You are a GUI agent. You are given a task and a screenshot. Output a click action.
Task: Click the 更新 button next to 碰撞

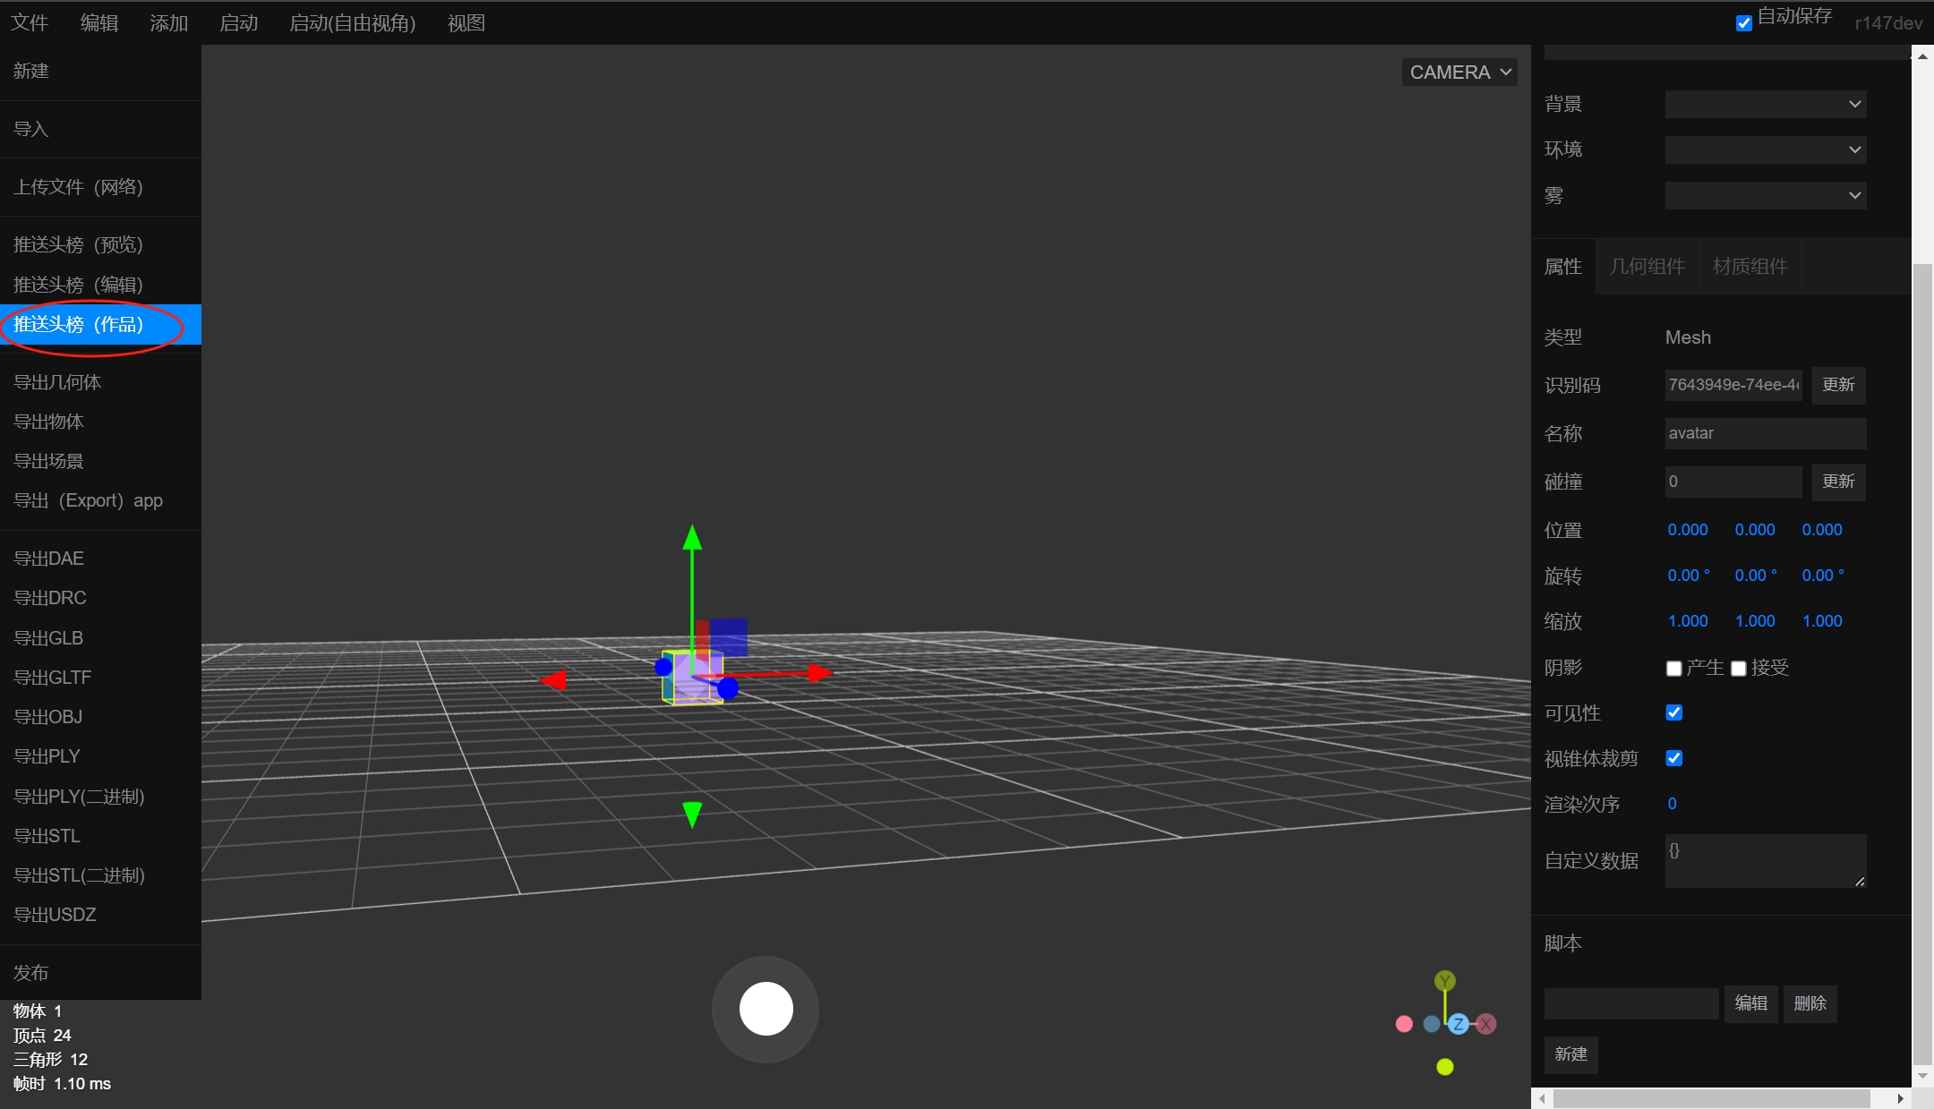[1840, 481]
